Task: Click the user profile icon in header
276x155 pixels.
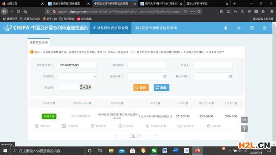Action: click(226, 28)
